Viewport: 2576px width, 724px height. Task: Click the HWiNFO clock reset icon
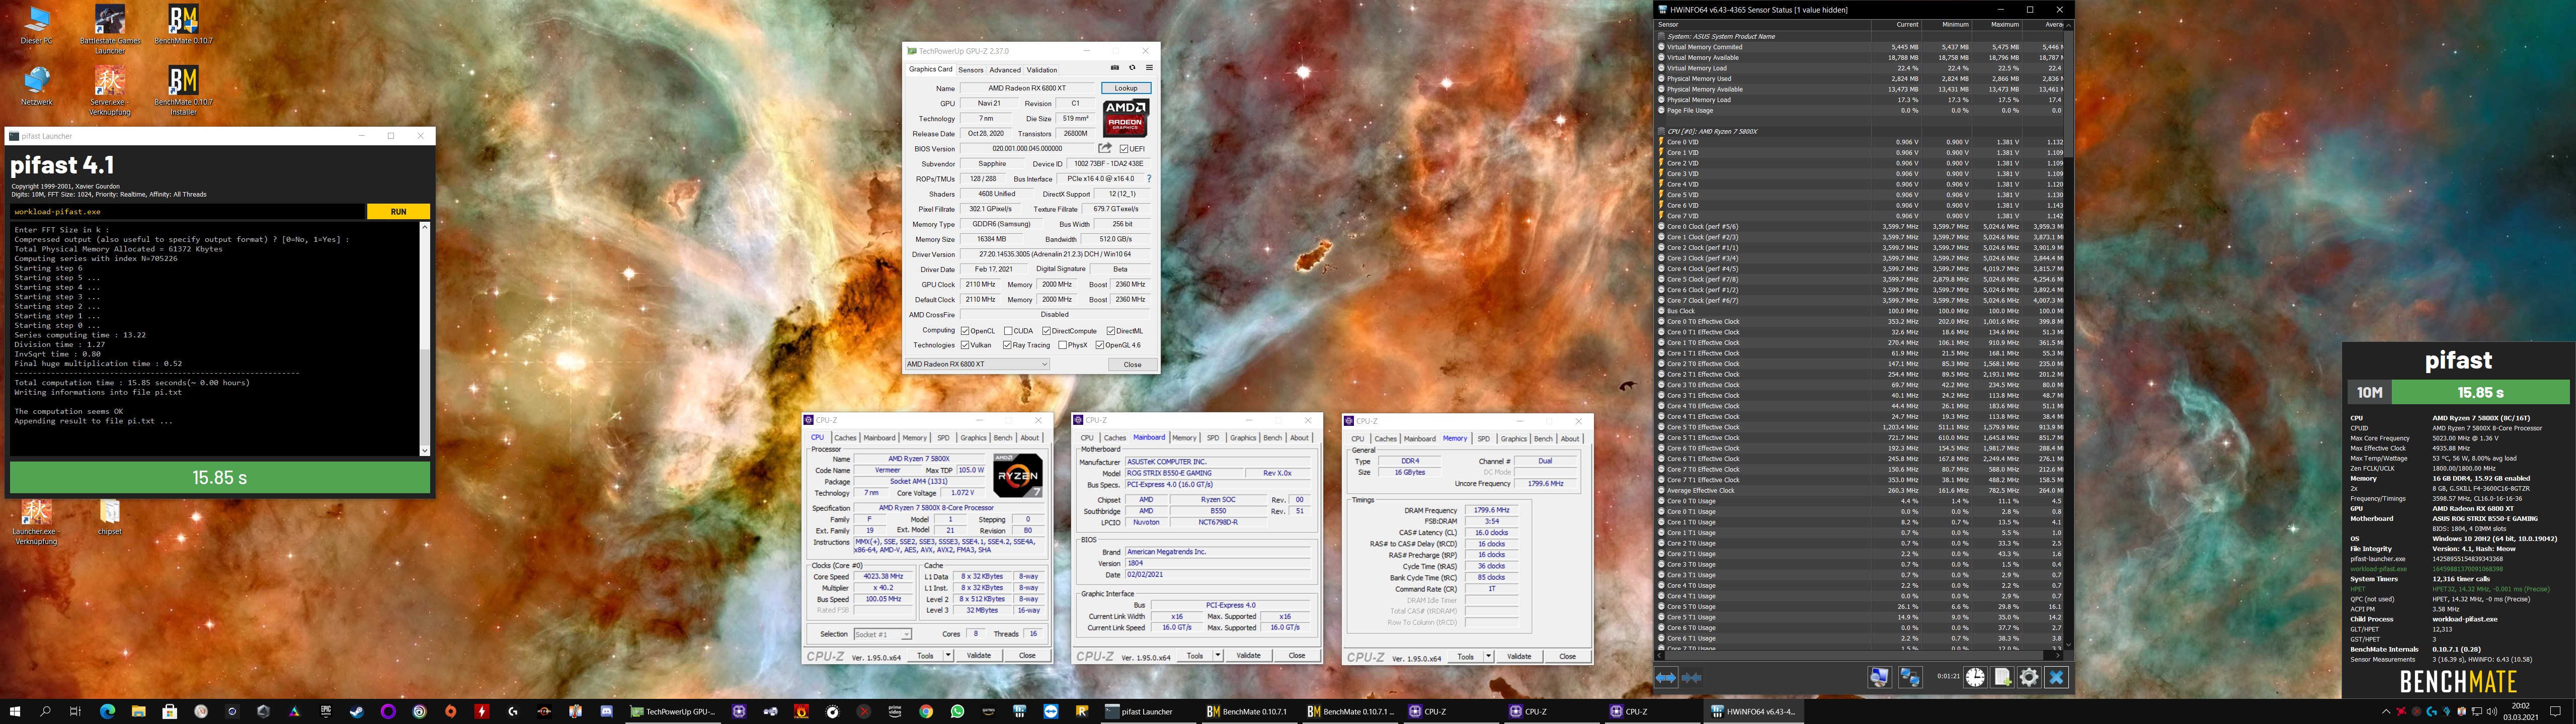[x=1975, y=677]
